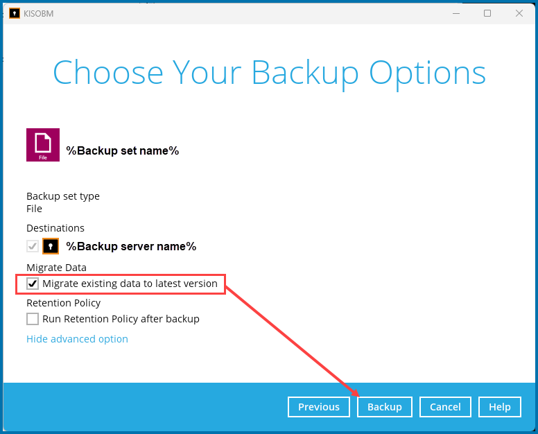Click the KISOBM window title text
The image size is (538, 434).
[x=38, y=14]
